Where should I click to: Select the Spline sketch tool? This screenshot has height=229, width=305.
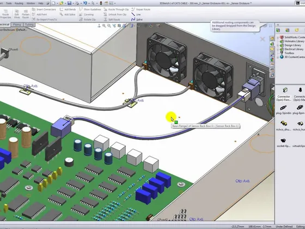137,20
